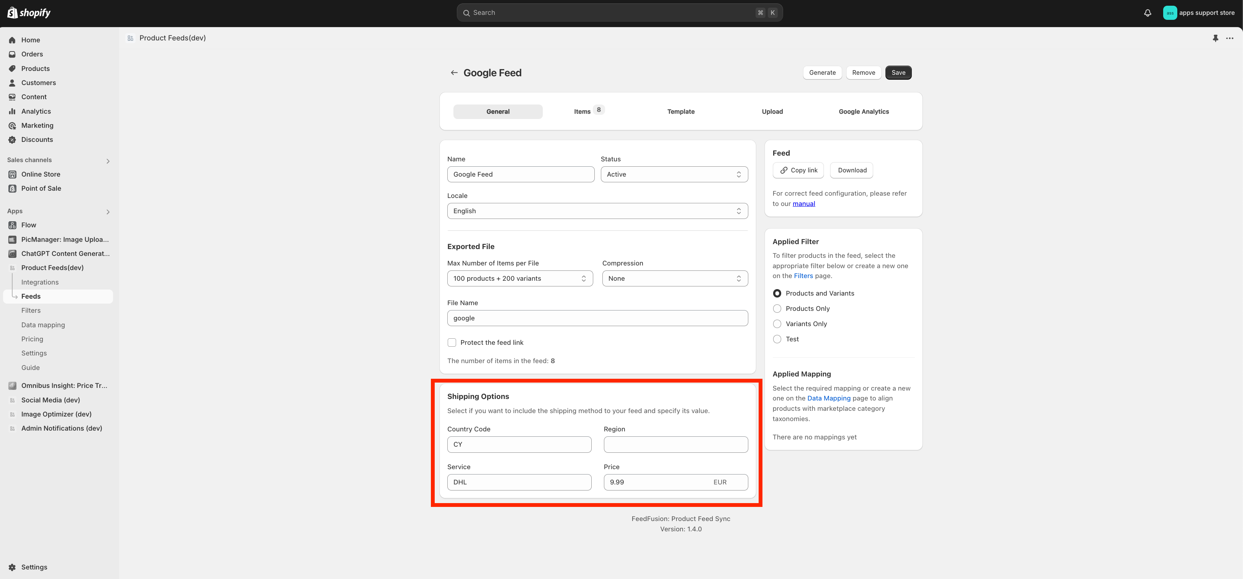Click the Copy link button
Screen dimensions: 1243x579
[798, 170]
